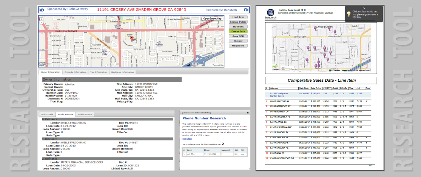The image size is (421, 177).
Task: Select the highlighted Owner Info button
Action: point(238,32)
